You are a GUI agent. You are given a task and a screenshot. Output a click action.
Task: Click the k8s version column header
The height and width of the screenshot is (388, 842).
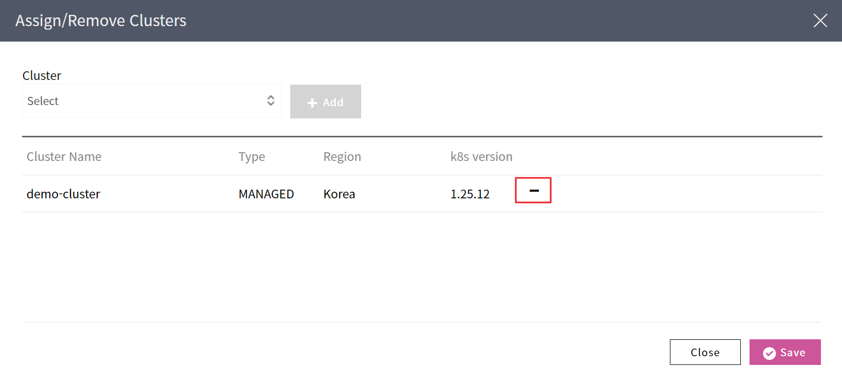pyautogui.click(x=481, y=157)
